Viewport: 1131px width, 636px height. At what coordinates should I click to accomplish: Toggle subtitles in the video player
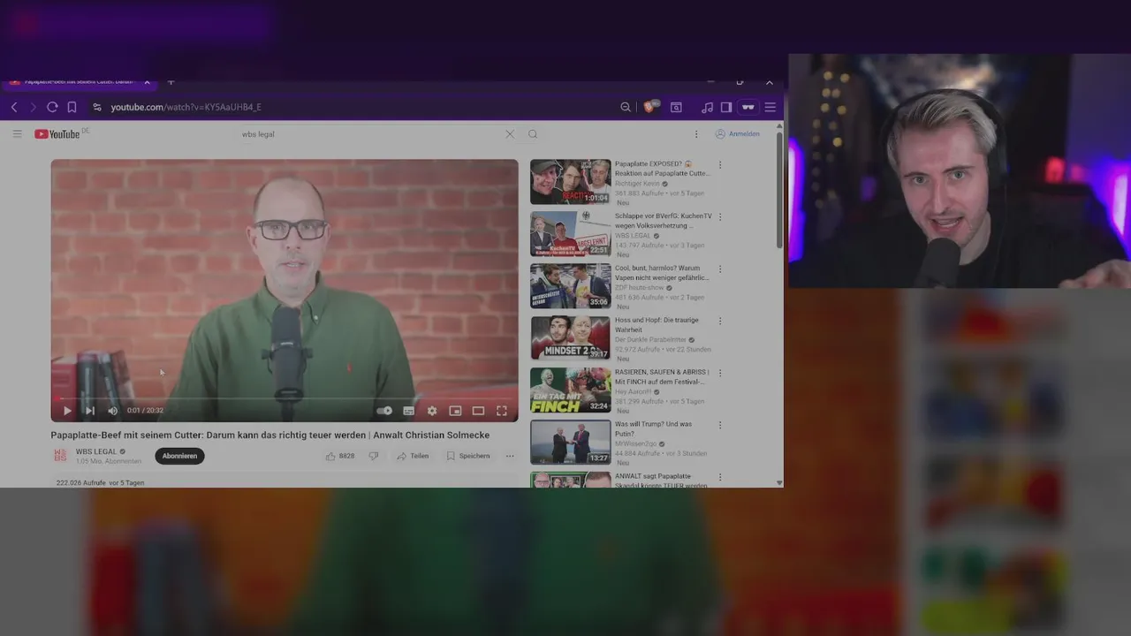pos(408,411)
